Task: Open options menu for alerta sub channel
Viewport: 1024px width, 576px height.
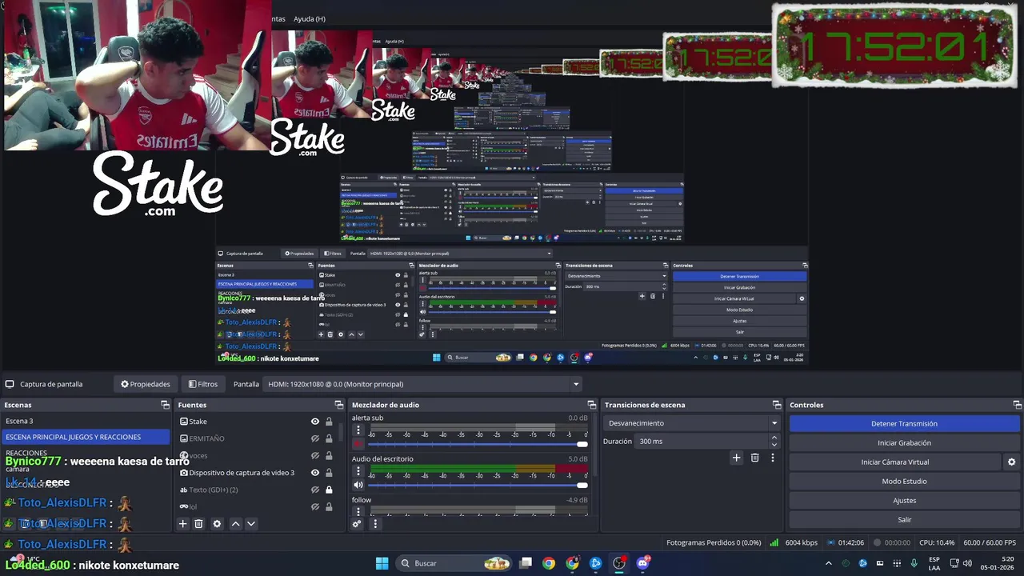Action: 358,430
